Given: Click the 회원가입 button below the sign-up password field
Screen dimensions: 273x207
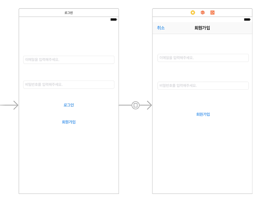Looking at the screenshot, I should 203,114.
